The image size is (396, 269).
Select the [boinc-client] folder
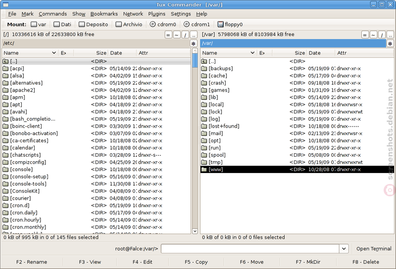pyautogui.click(x=96, y=126)
